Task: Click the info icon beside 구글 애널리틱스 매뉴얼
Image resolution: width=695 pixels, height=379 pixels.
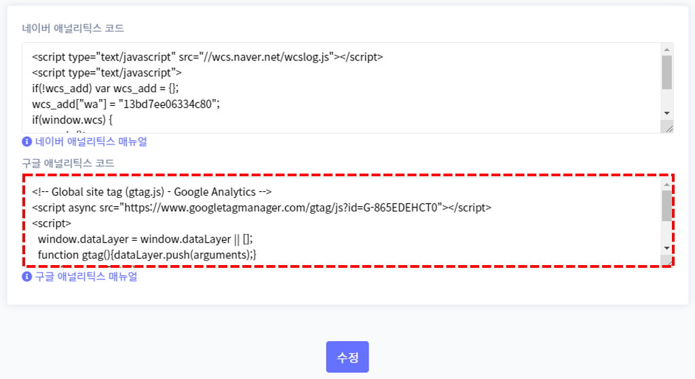Action: pyautogui.click(x=27, y=277)
